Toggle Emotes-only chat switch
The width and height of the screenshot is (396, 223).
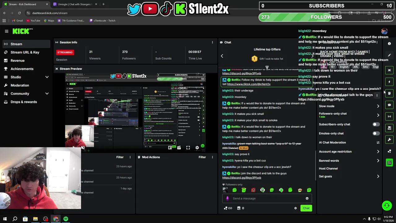click(376, 133)
